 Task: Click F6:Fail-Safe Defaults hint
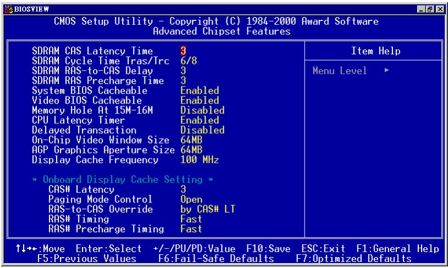tap(216, 259)
